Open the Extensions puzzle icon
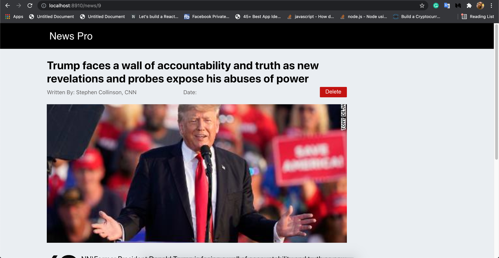 pyautogui.click(x=469, y=6)
